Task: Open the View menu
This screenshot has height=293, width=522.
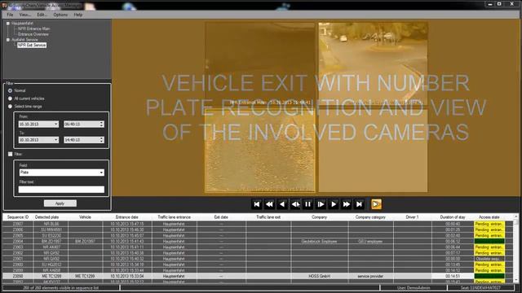Action: click(24, 15)
